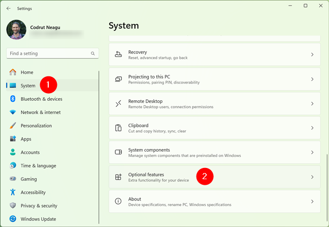Click the sidebar navigation scrollbar
This screenshot has height=227, width=329.
[x=98, y=147]
